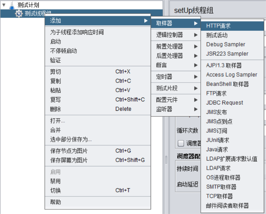266x214 pixels.
Task: Expand the 取样器 submenu
Action: [x=176, y=23]
